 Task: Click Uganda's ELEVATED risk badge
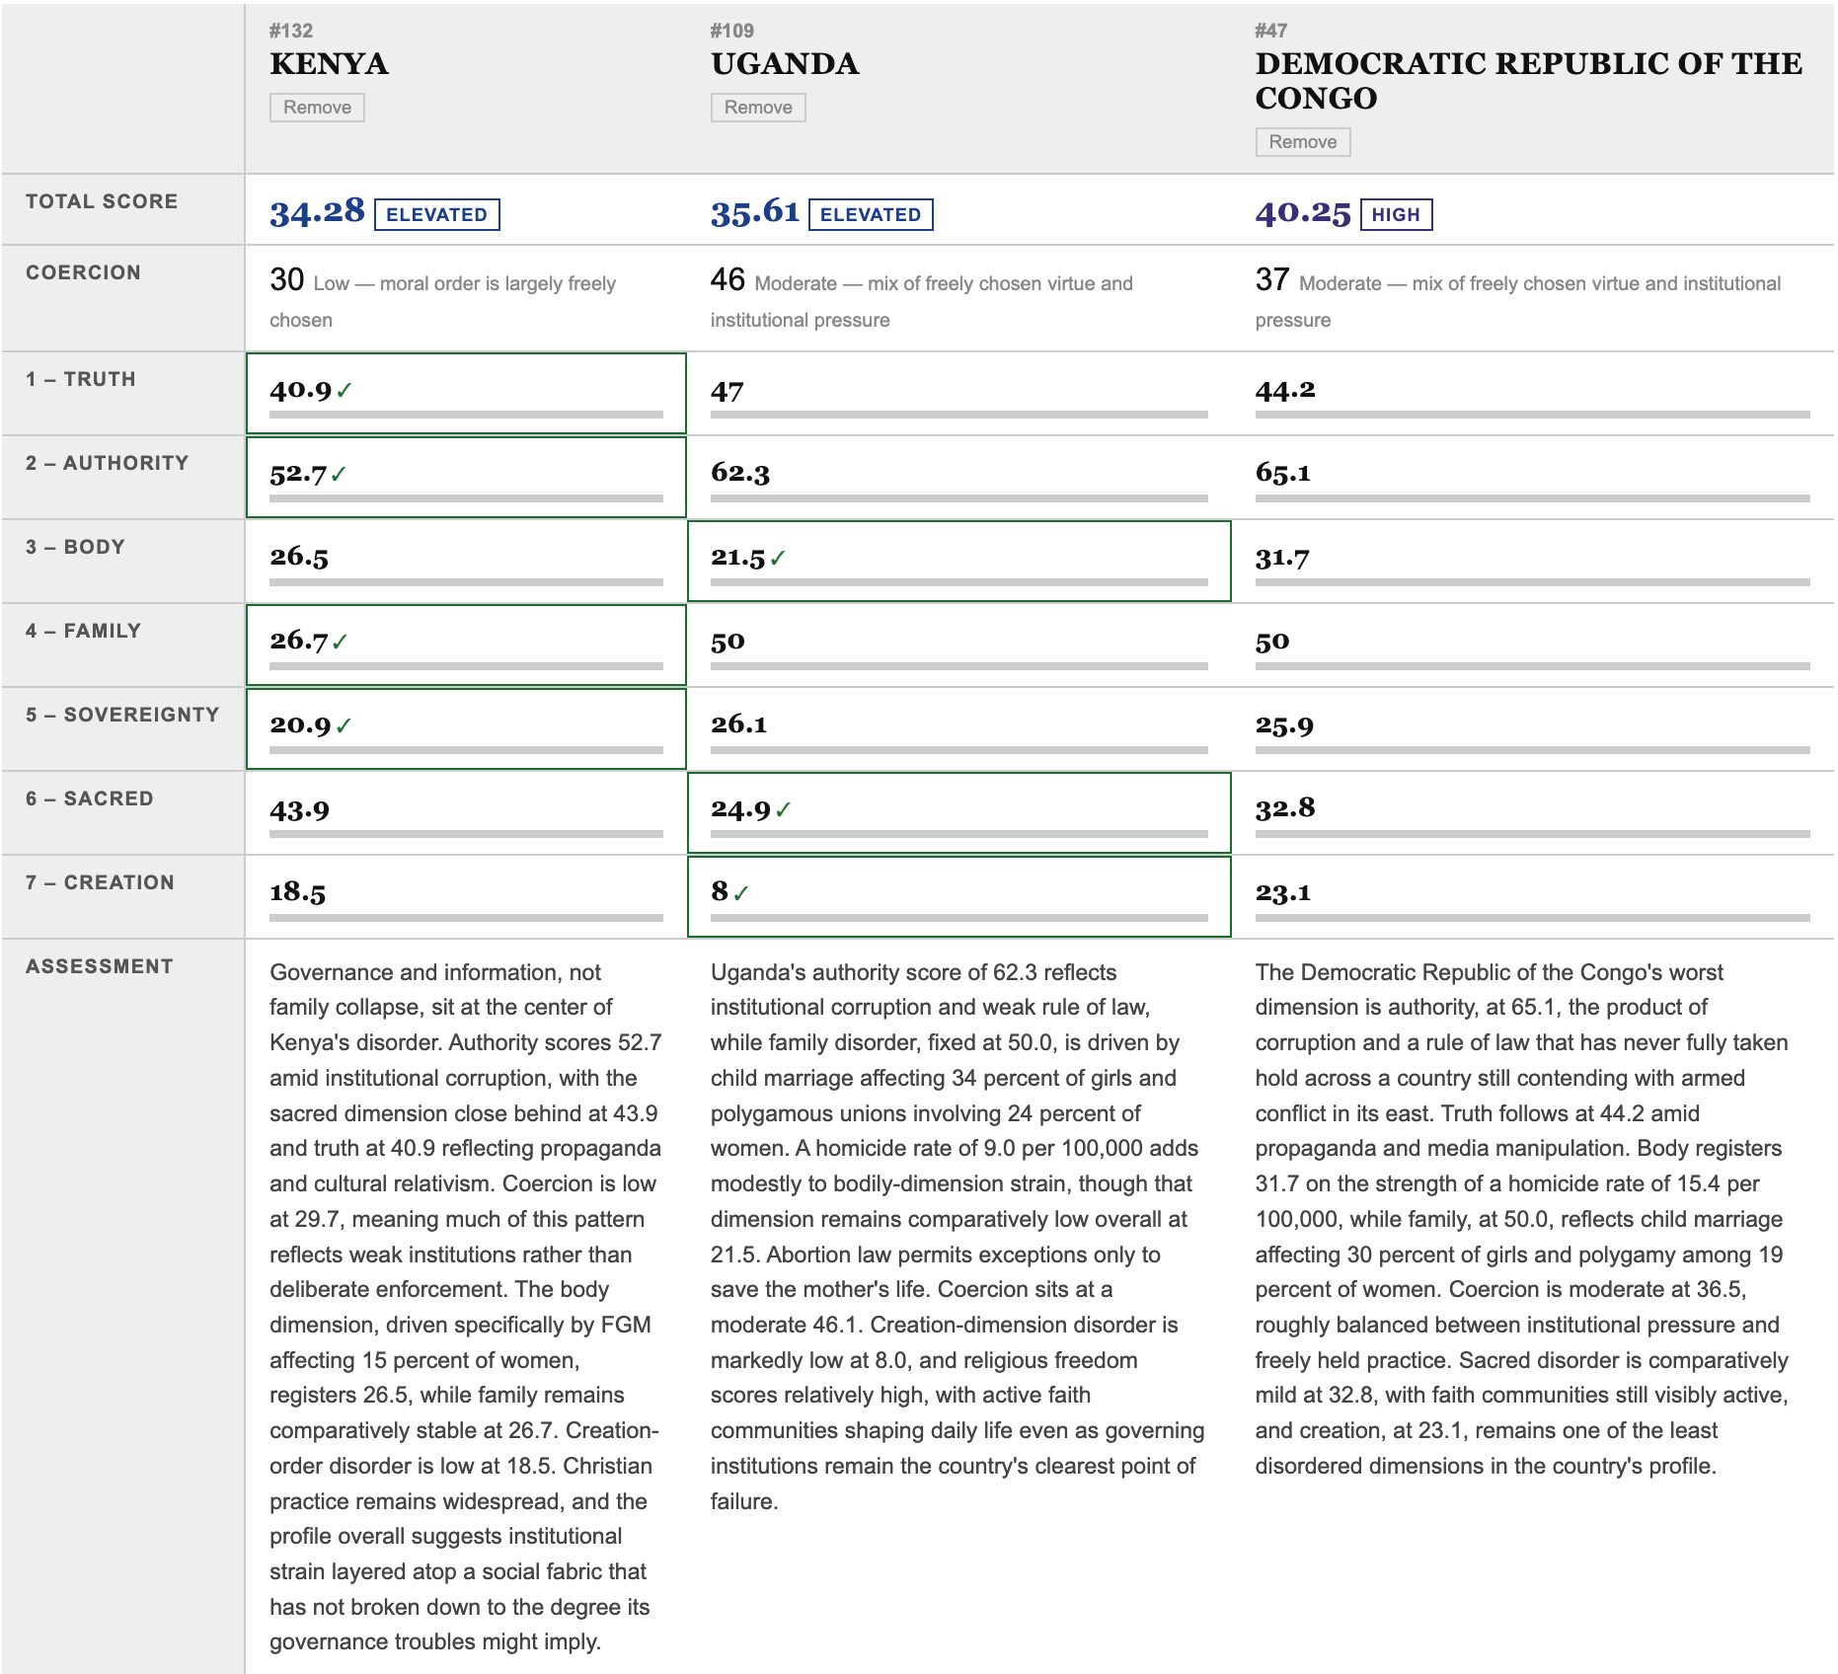tap(871, 215)
